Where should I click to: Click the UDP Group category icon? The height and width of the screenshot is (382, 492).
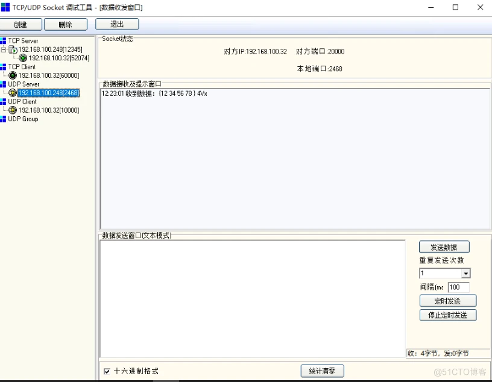[x=4, y=119]
